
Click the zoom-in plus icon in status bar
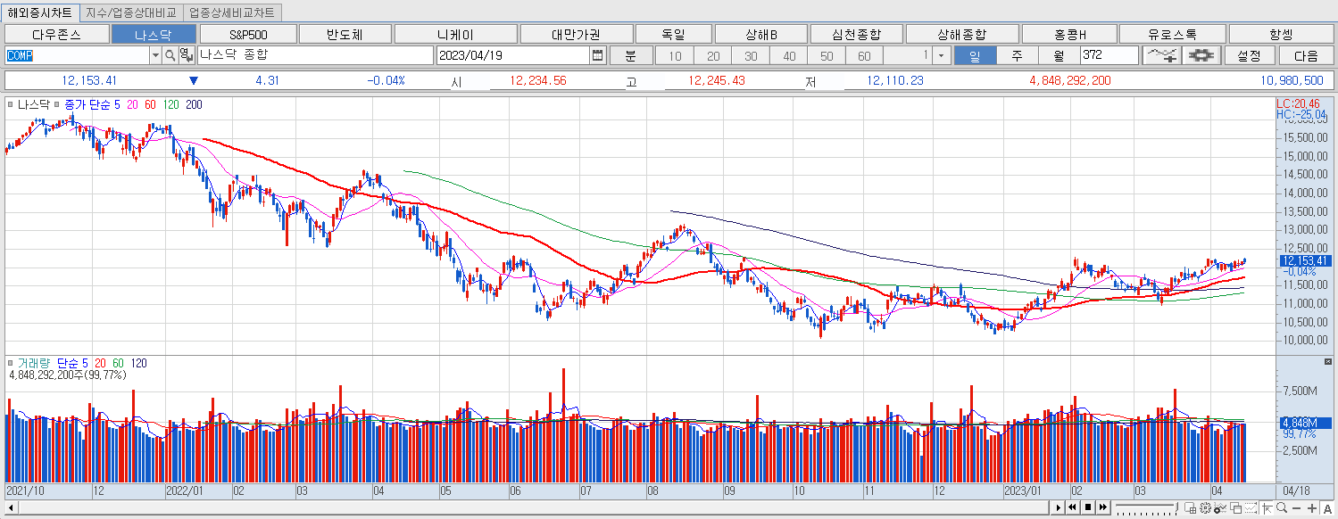[1312, 508]
